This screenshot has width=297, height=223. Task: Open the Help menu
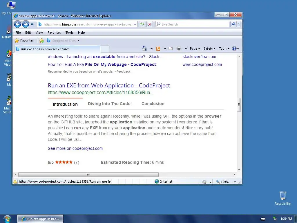tap(82, 33)
